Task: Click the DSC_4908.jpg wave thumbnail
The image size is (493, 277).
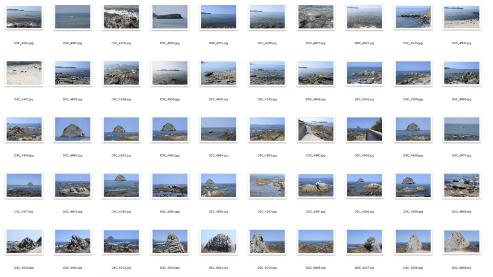Action: click(121, 16)
